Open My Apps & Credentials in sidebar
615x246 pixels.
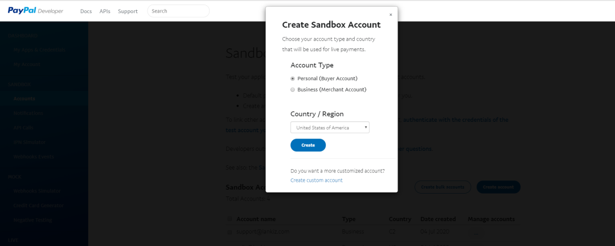pos(39,50)
